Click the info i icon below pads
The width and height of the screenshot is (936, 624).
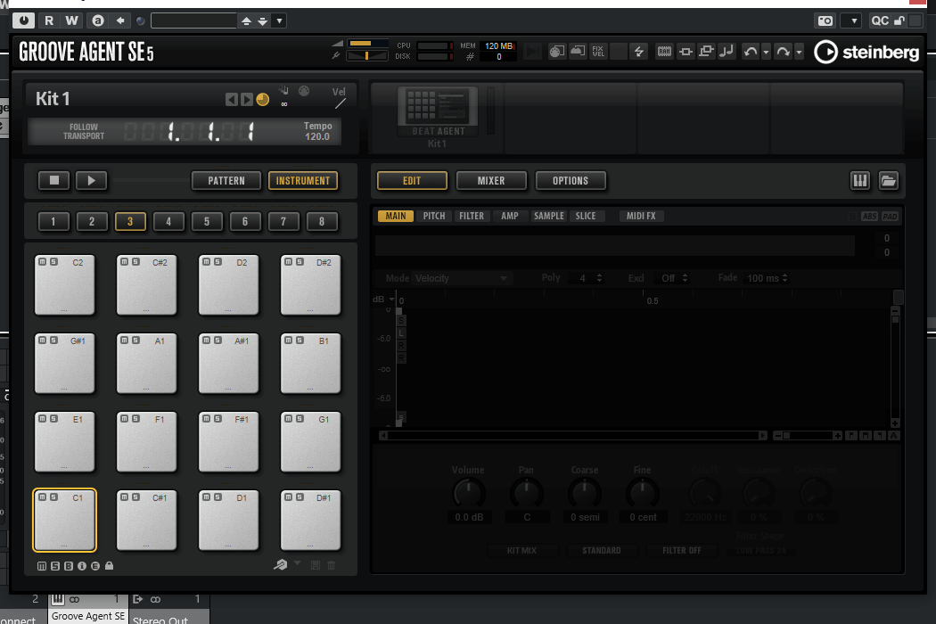(82, 566)
